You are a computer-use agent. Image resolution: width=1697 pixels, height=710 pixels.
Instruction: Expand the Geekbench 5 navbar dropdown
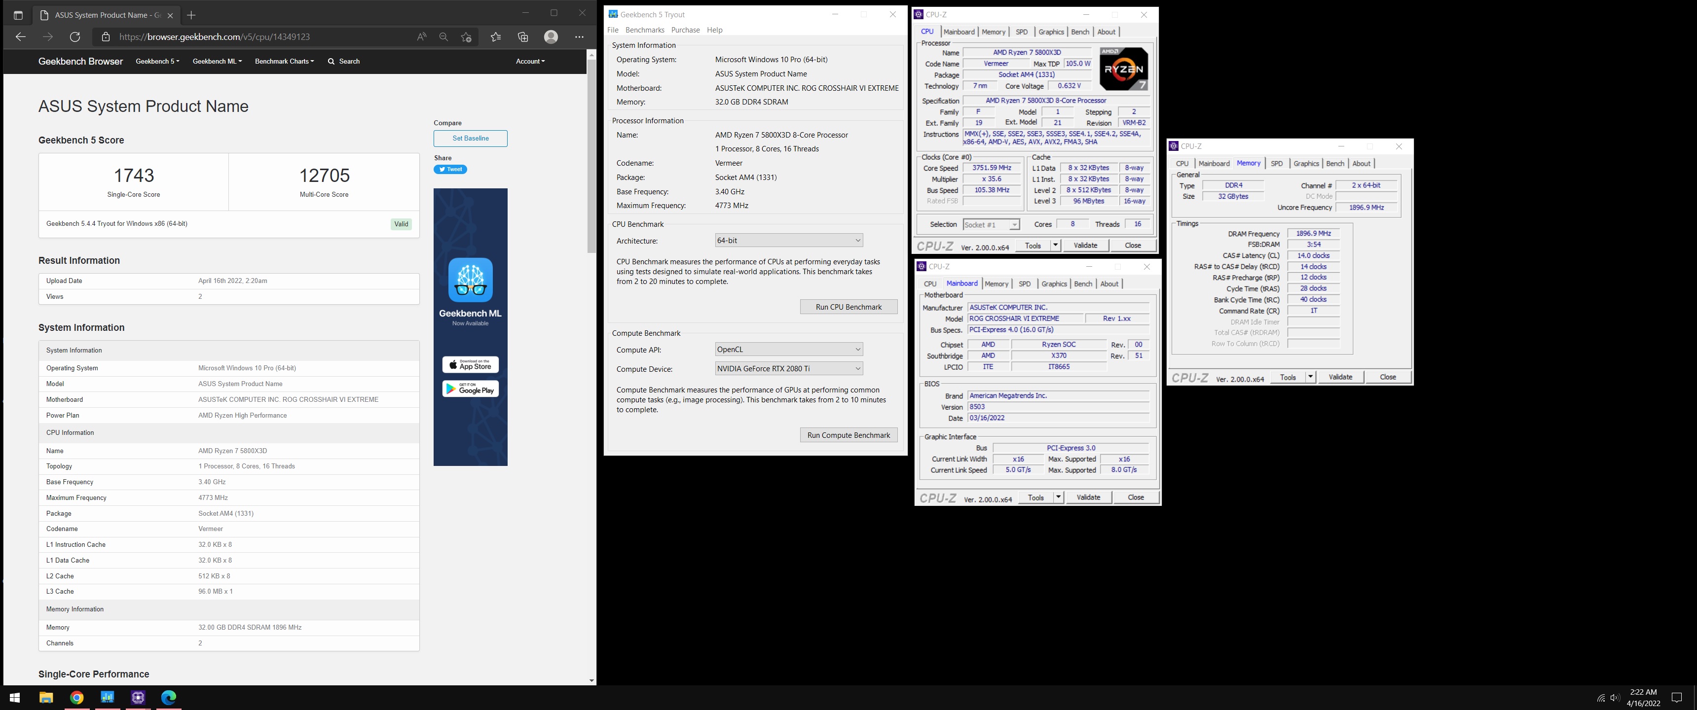(157, 61)
